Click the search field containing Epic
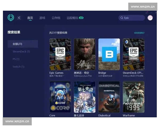This screenshot has height=128, width=160. (x=133, y=18)
